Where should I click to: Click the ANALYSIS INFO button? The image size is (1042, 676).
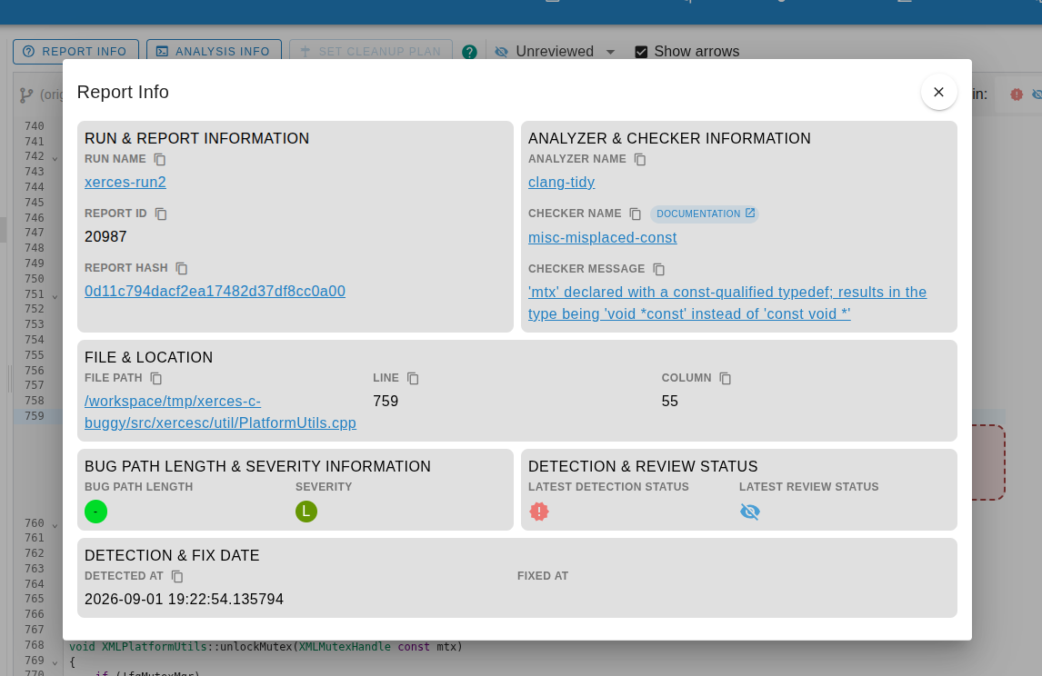(214, 52)
